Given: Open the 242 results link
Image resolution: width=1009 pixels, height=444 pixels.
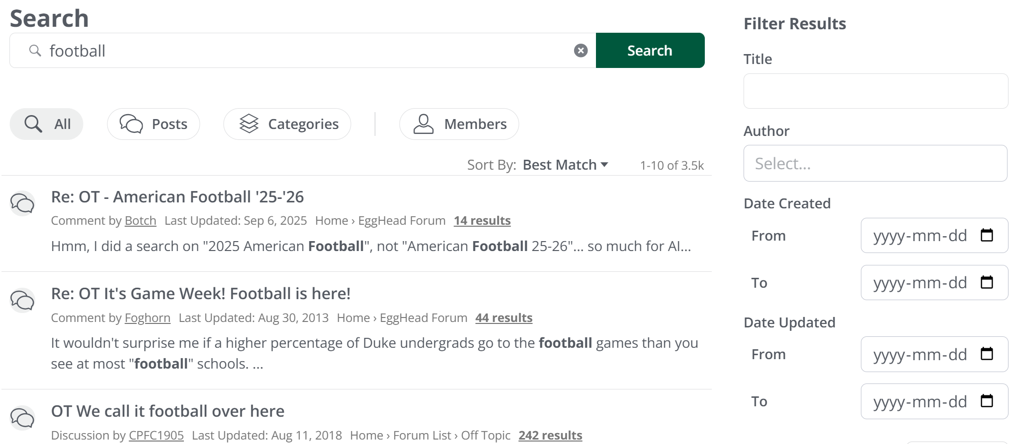Looking at the screenshot, I should 550,435.
